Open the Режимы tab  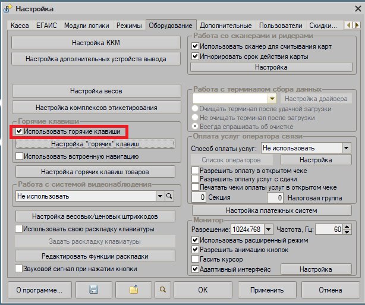tap(129, 26)
